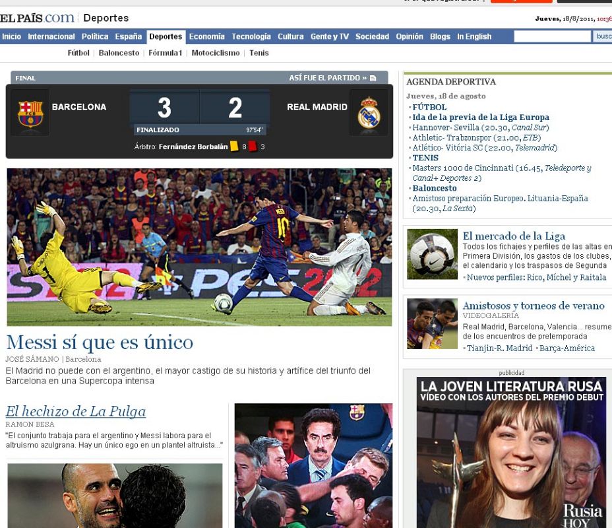Open the article "El hechizo de La Pulga"
Image resolution: width=612 pixels, height=528 pixels.
pos(75,411)
